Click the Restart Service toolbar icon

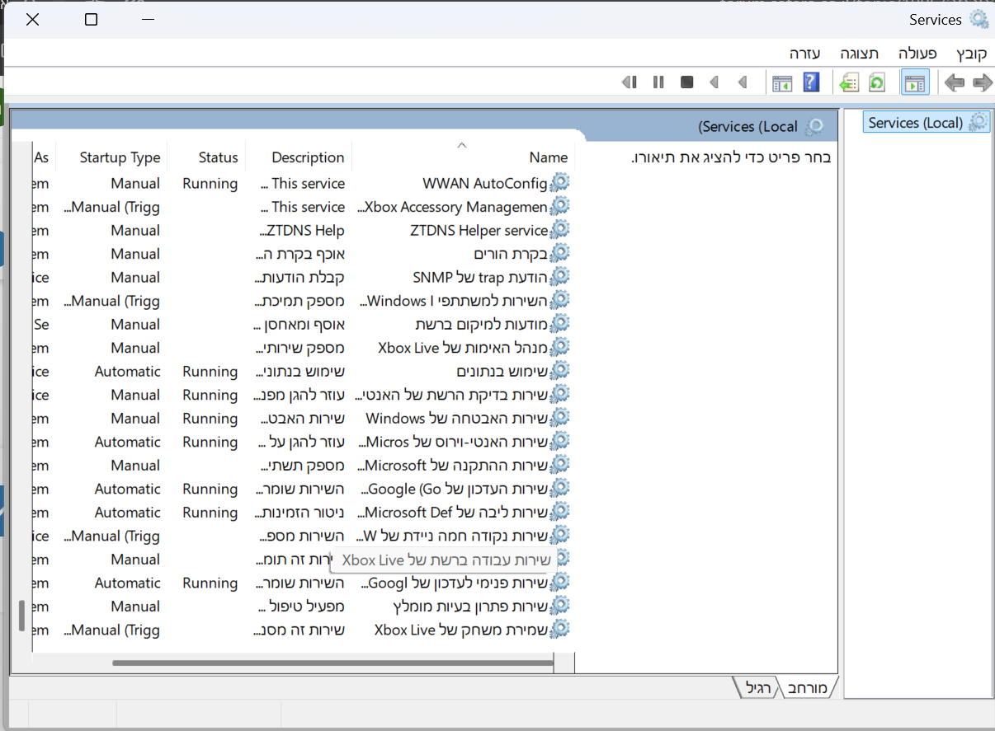point(630,82)
